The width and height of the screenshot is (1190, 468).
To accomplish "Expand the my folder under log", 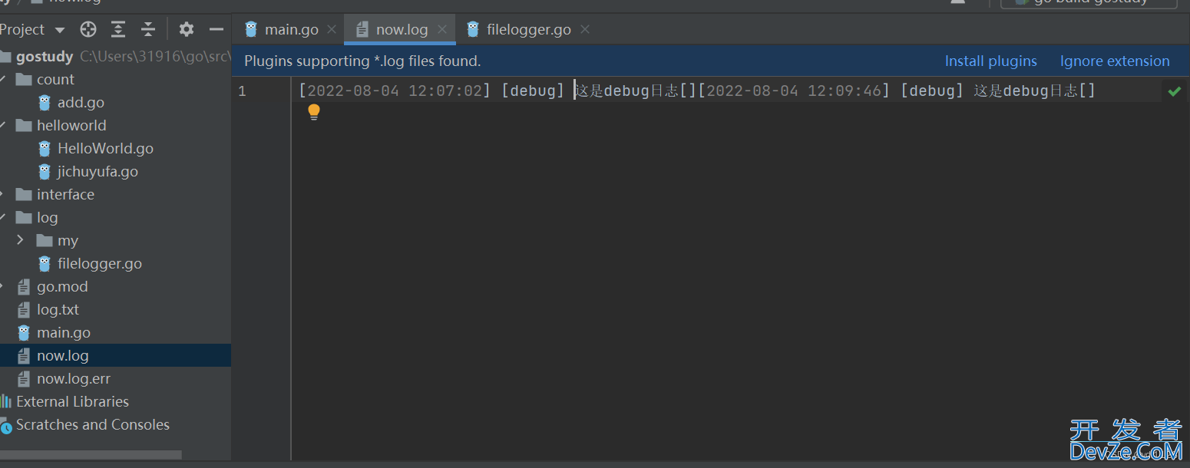I will (21, 241).
